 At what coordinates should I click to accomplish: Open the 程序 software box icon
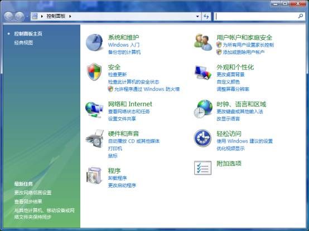[94, 175]
